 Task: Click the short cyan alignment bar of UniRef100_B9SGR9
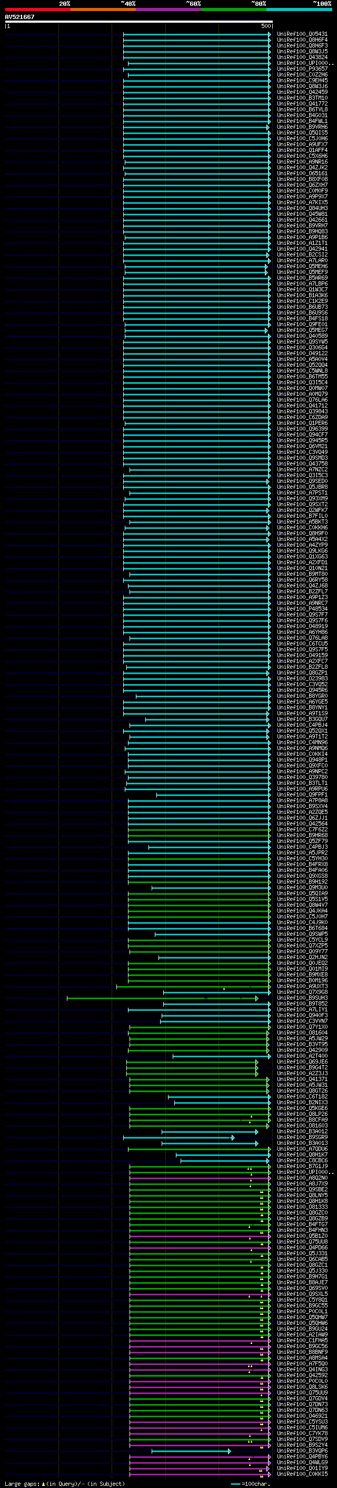[179, 1138]
